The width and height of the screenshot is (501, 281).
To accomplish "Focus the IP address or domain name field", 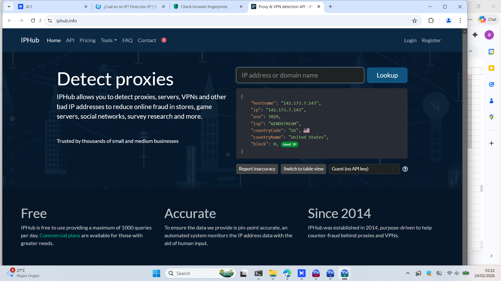I will (300, 75).
